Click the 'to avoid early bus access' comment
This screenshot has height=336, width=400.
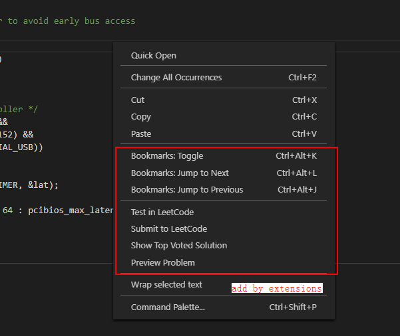[71, 21]
